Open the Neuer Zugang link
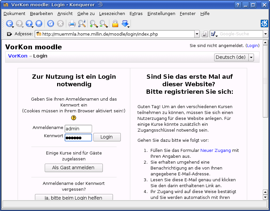 (215, 150)
